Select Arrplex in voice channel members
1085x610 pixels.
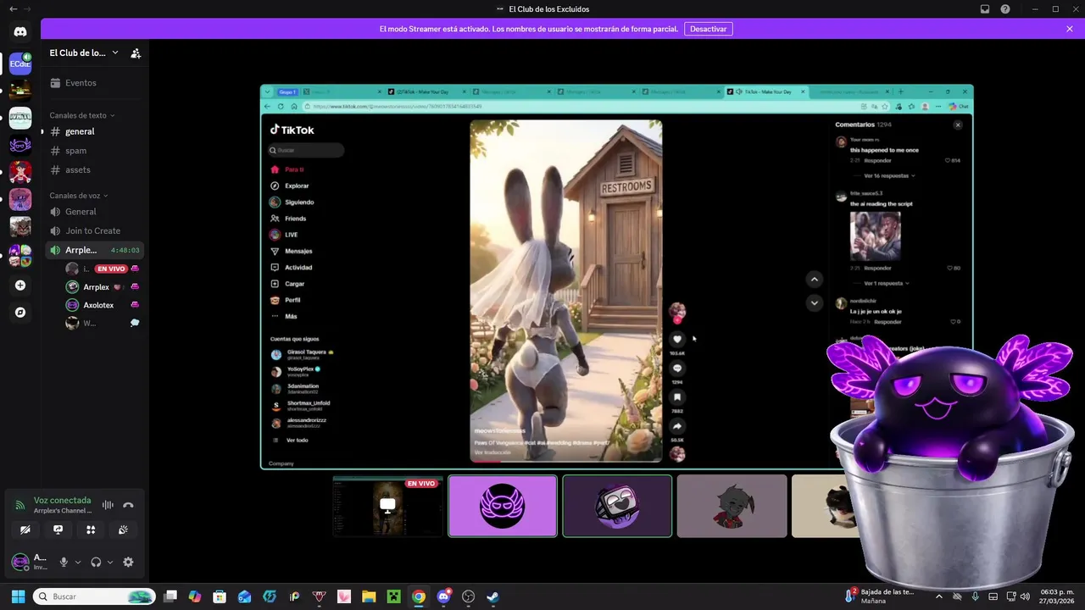102,287
